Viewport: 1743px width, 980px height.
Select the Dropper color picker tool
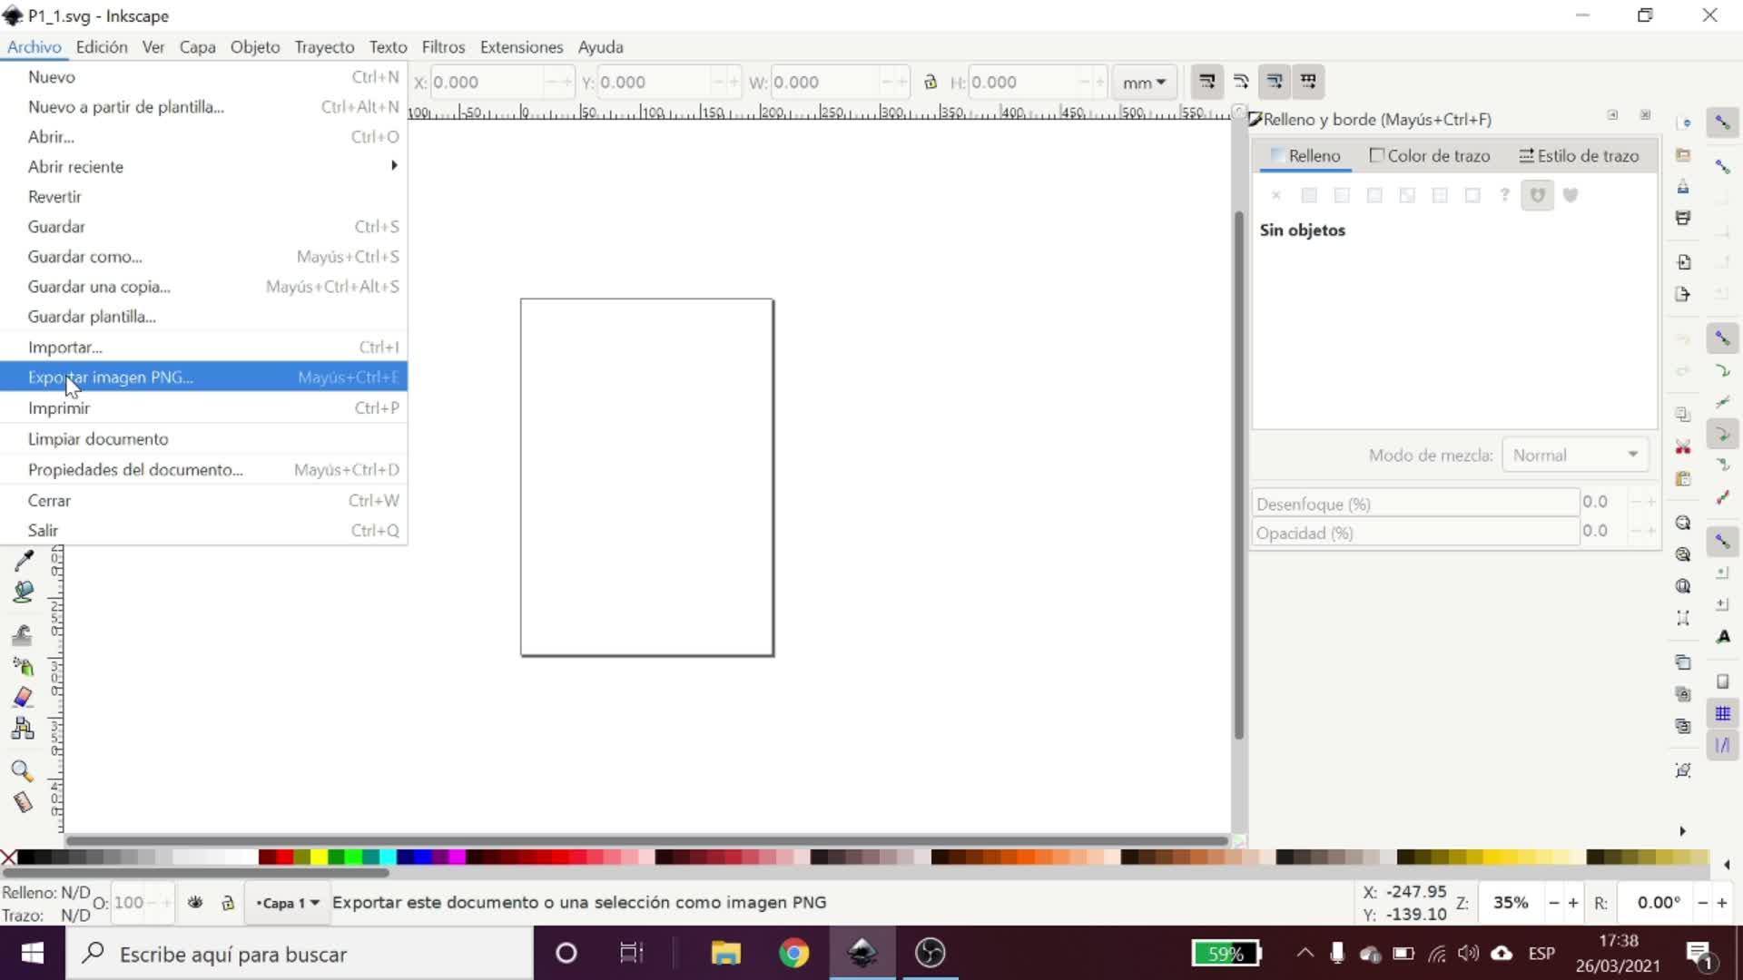pos(24,560)
